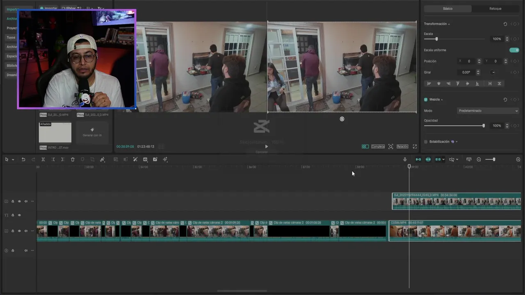Hide the top video track eye icon
This screenshot has height=295, width=525.
pyautogui.click(x=19, y=201)
